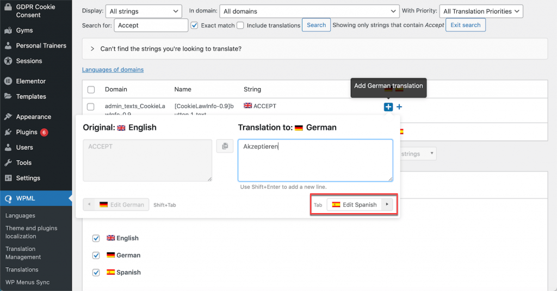This screenshot has width=557, height=291.
Task: Click the Search for input field
Action: pos(151,25)
